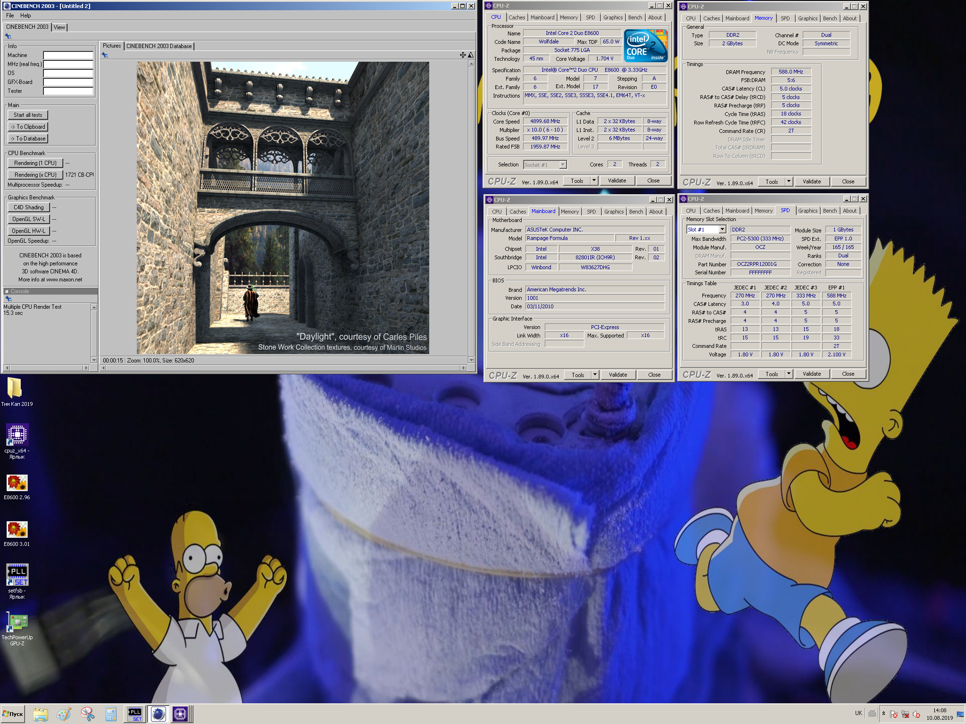Click the UK language indicator
Screen dimensions: 966x724
coord(858,713)
